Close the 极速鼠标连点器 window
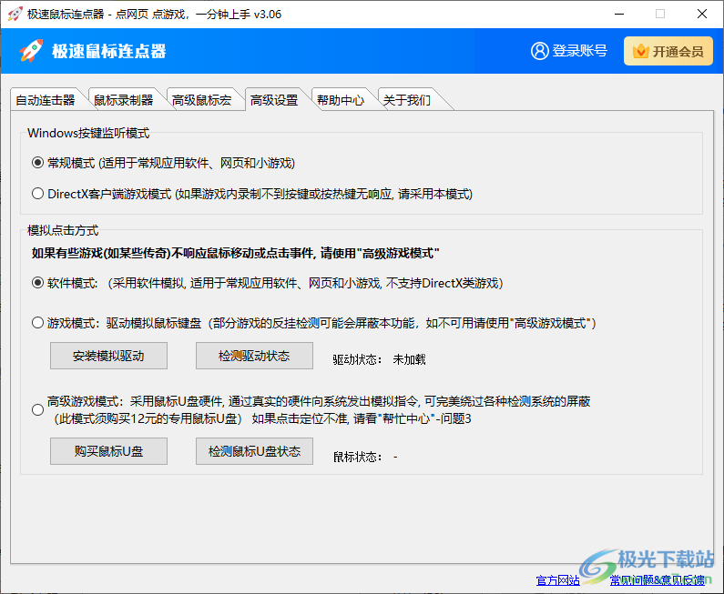 tap(702, 14)
